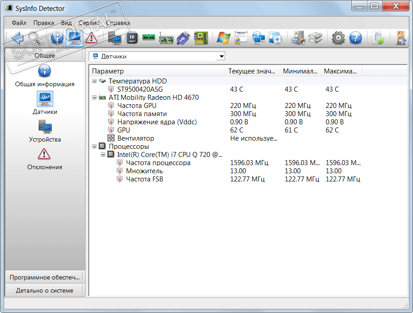413x313 pixels.
Task: Expand the Детально о системе sidebar section
Action: [x=45, y=290]
